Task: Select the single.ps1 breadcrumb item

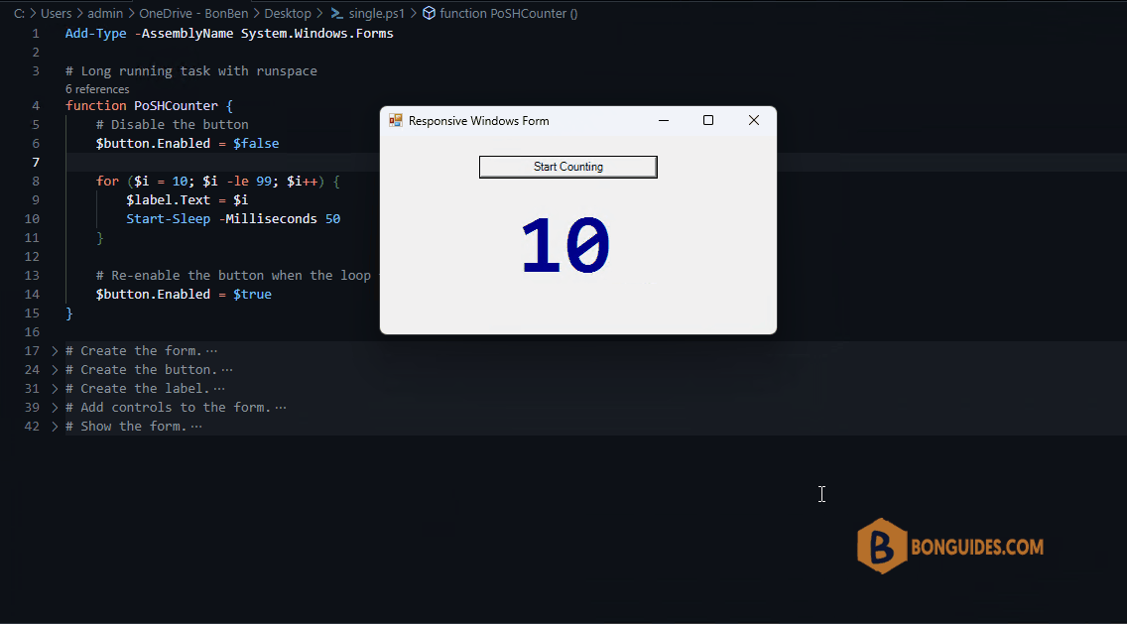Action: (377, 13)
